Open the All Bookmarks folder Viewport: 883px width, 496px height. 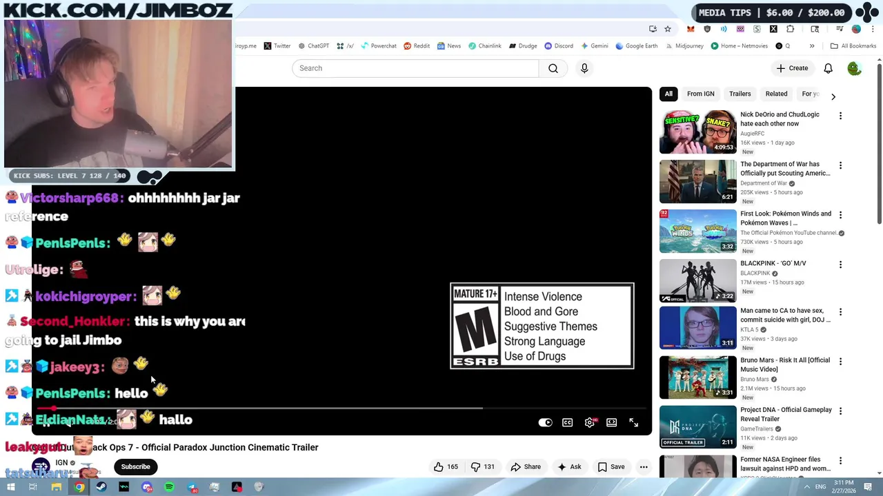[x=853, y=46]
